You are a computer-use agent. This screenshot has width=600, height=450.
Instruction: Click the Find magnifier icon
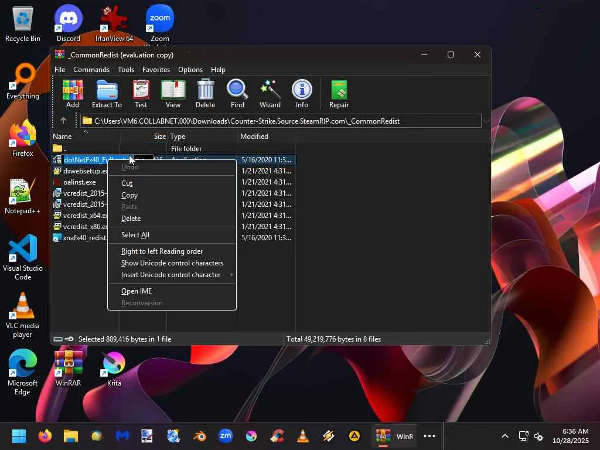click(x=237, y=94)
